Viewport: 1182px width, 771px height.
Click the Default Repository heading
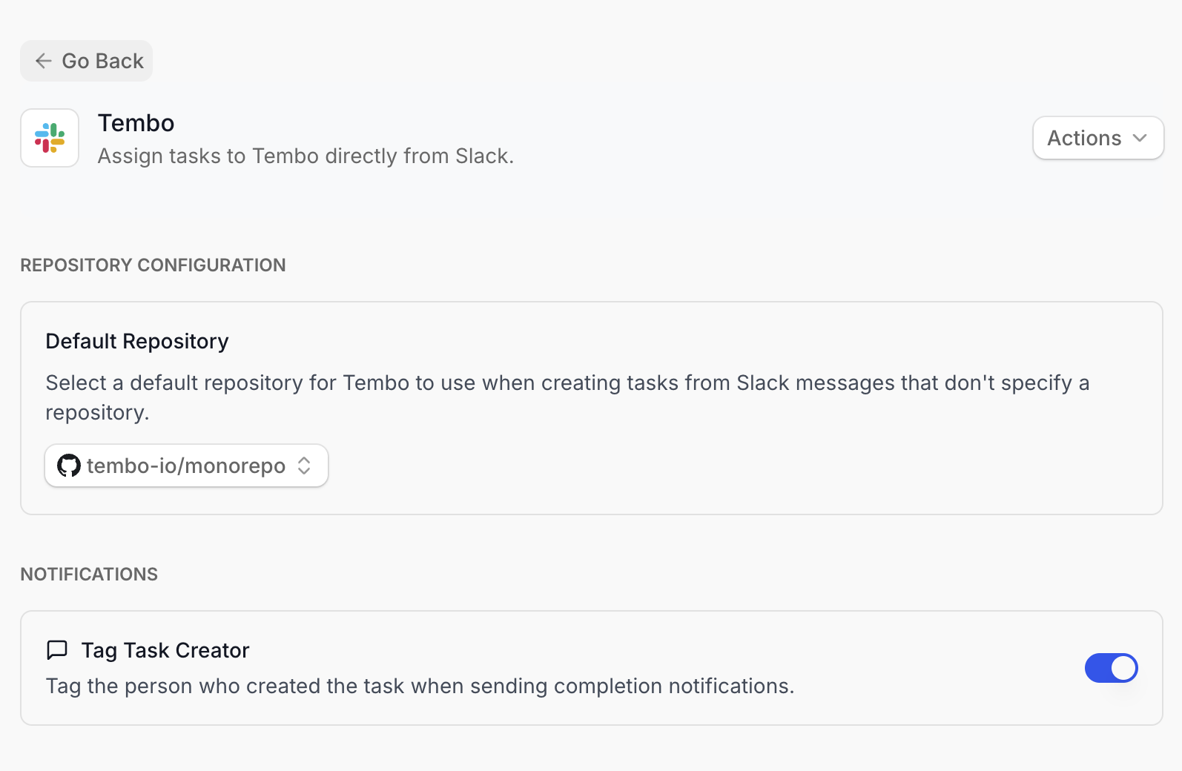click(137, 341)
